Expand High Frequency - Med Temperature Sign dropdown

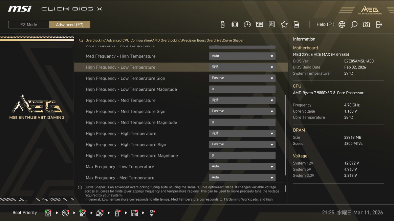242,111
